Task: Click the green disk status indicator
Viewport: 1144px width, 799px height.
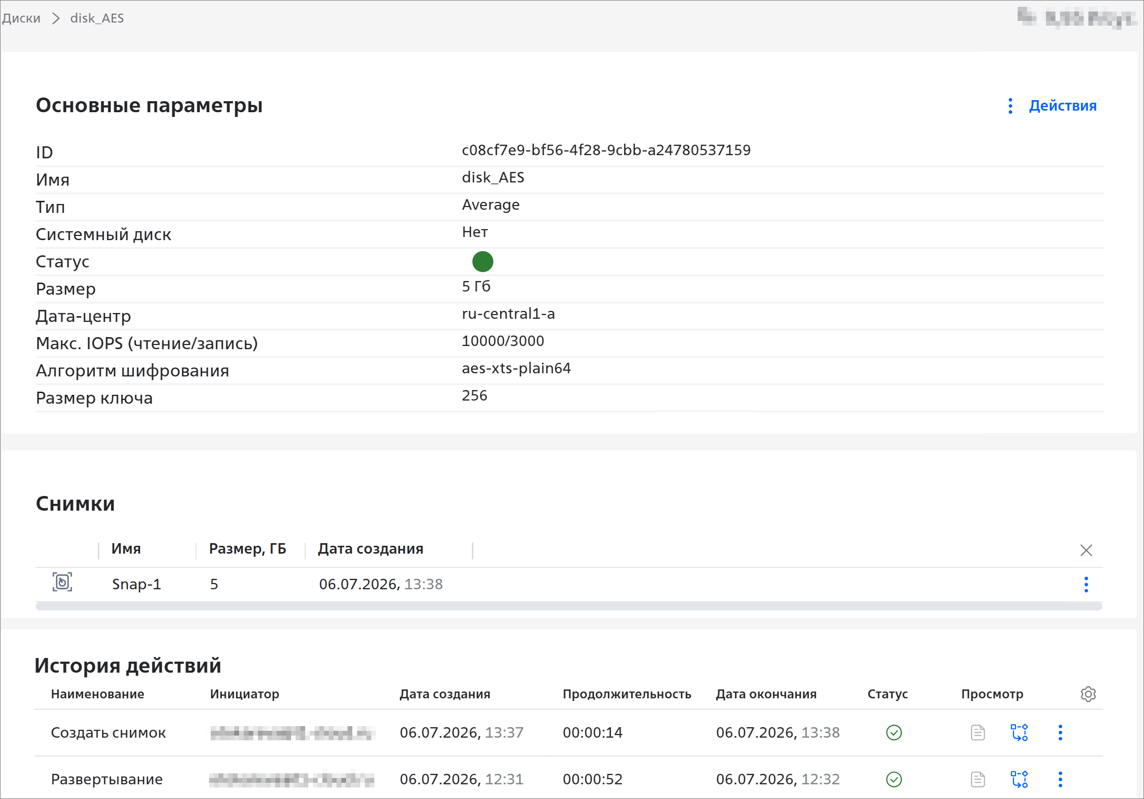Action: tap(482, 262)
